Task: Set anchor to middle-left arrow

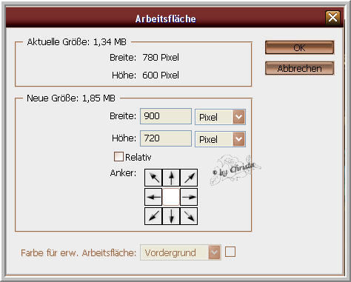Action: (x=153, y=197)
